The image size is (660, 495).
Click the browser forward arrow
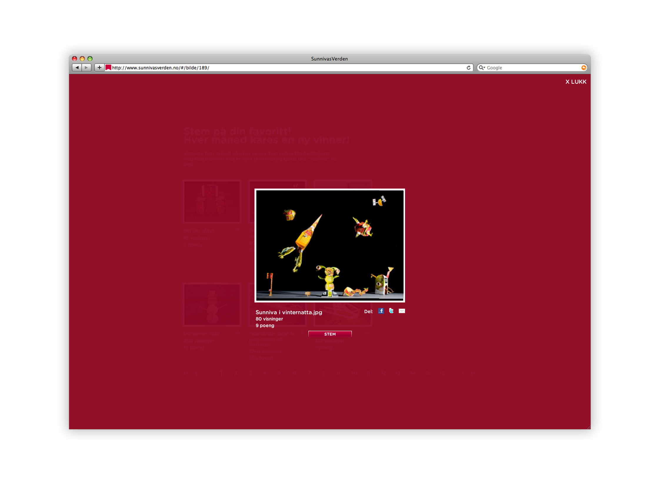click(x=86, y=68)
